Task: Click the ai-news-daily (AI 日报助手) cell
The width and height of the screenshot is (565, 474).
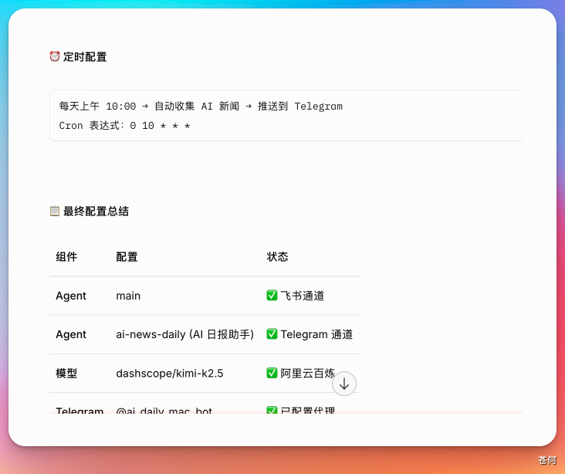Action: [184, 334]
